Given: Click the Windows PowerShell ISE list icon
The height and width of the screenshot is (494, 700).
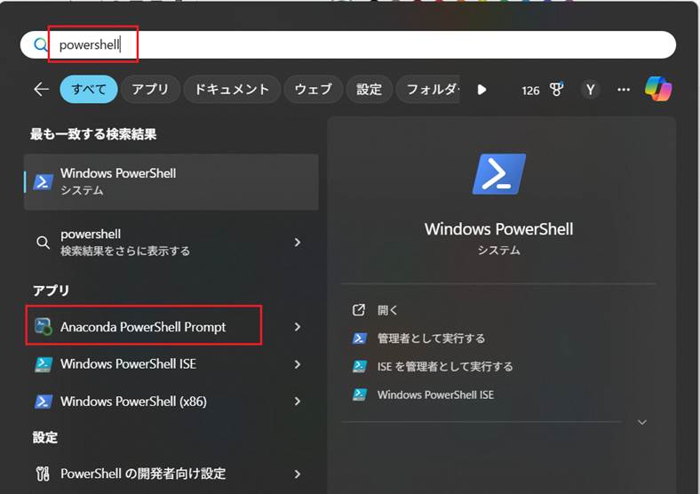Looking at the screenshot, I should (44, 364).
